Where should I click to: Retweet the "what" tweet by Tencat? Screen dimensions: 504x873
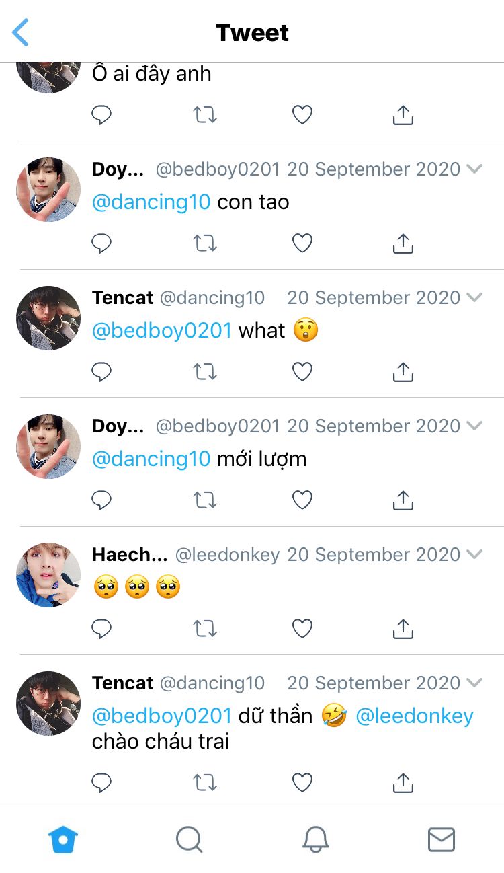(x=205, y=372)
